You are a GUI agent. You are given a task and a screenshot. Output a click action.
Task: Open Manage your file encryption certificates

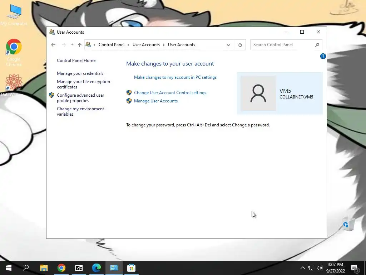83,84
